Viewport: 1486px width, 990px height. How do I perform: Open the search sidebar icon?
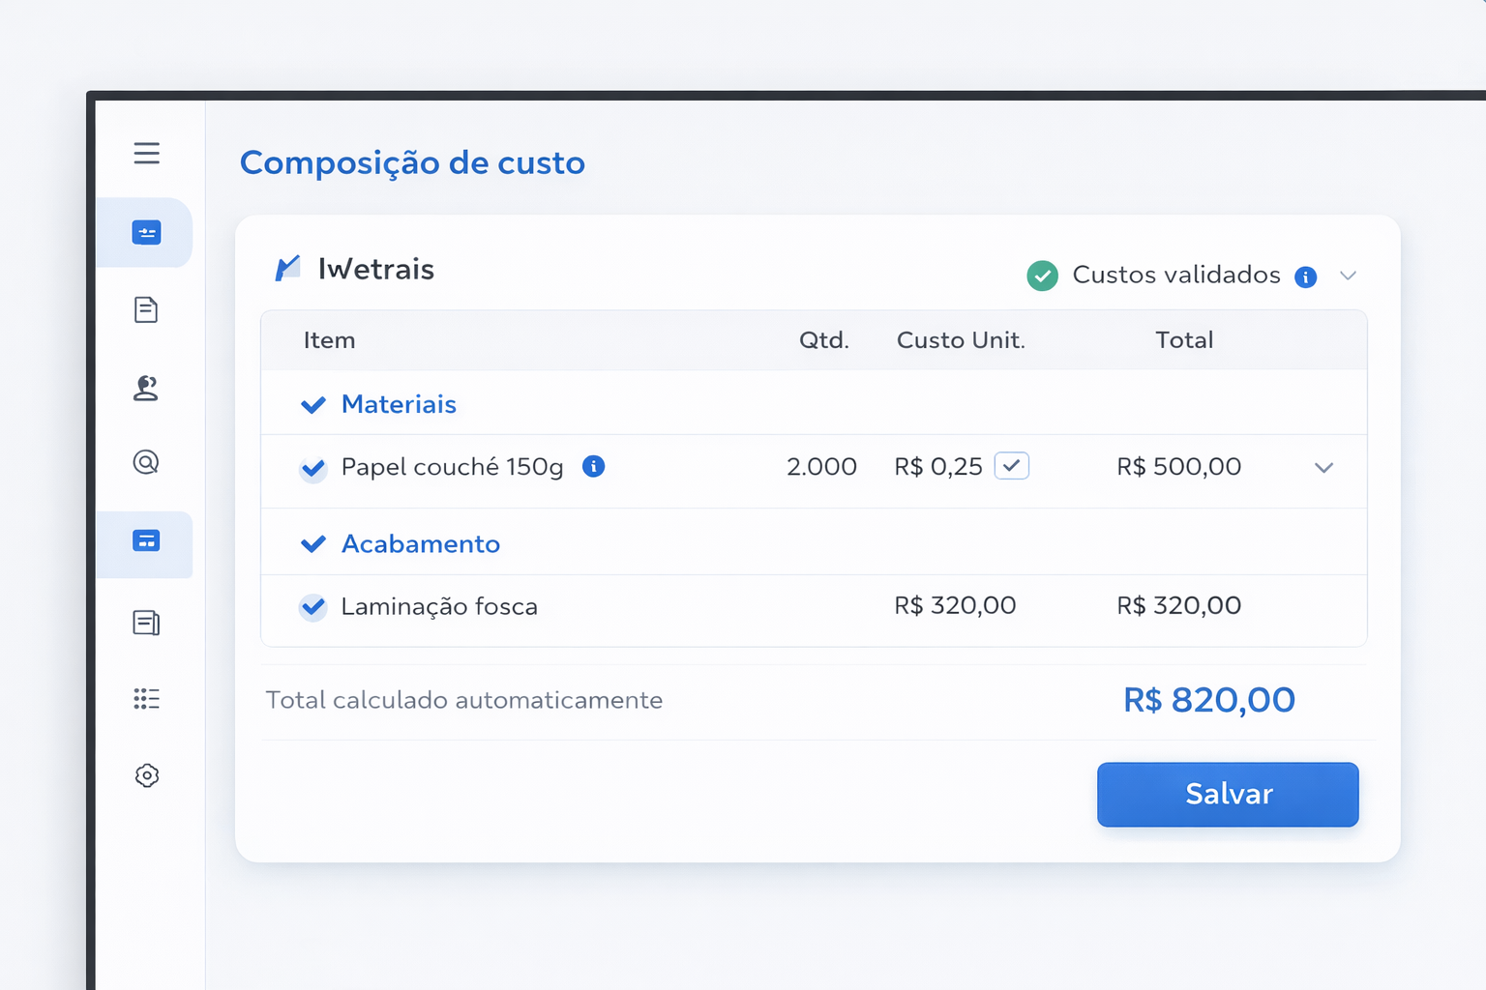(146, 463)
